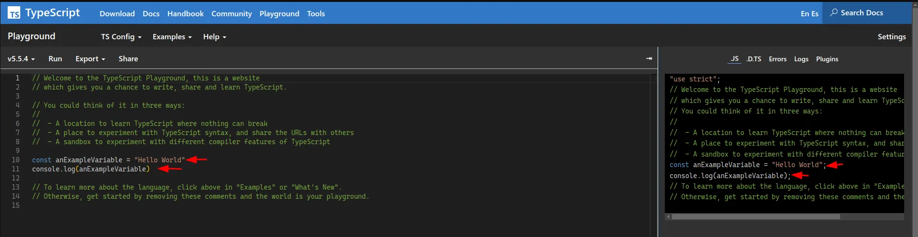The width and height of the screenshot is (918, 237).
Task: Click the horizontal scrollbar left arrow
Action: coord(669,217)
